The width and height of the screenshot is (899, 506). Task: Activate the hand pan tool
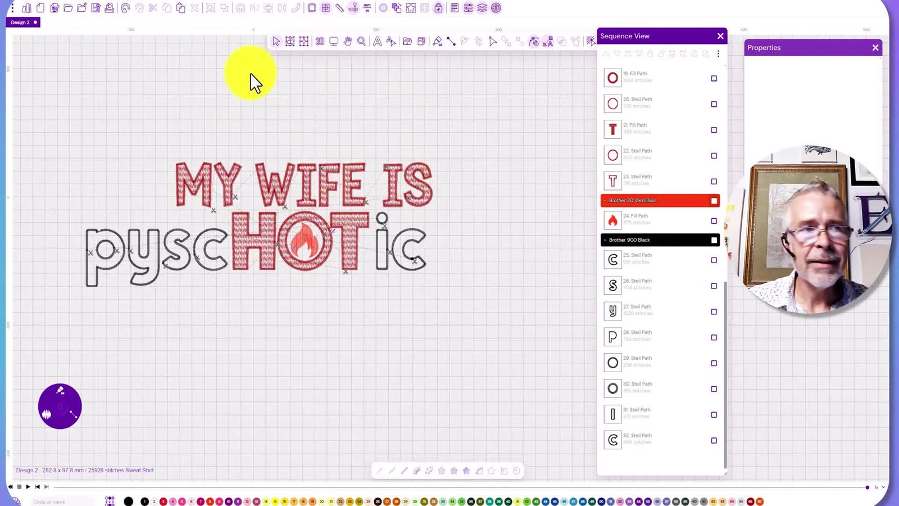click(348, 42)
